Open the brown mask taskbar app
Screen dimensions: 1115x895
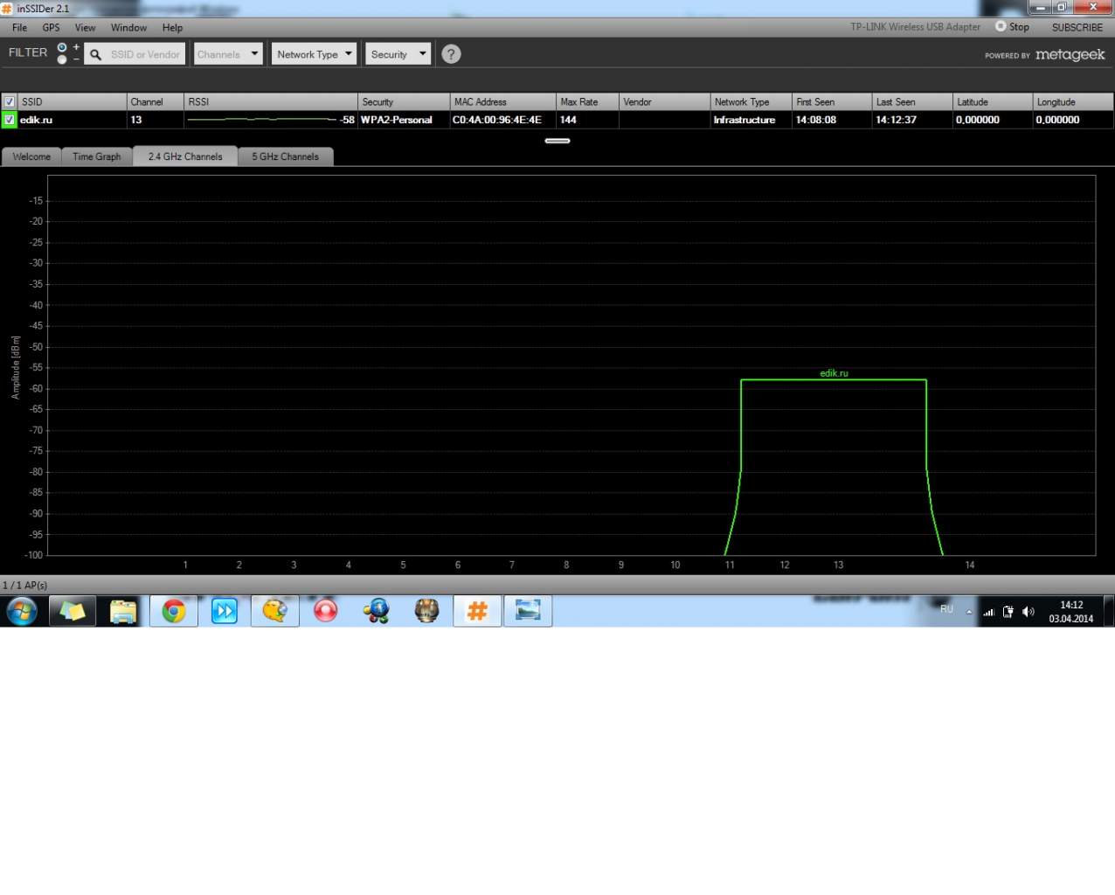[x=427, y=611]
